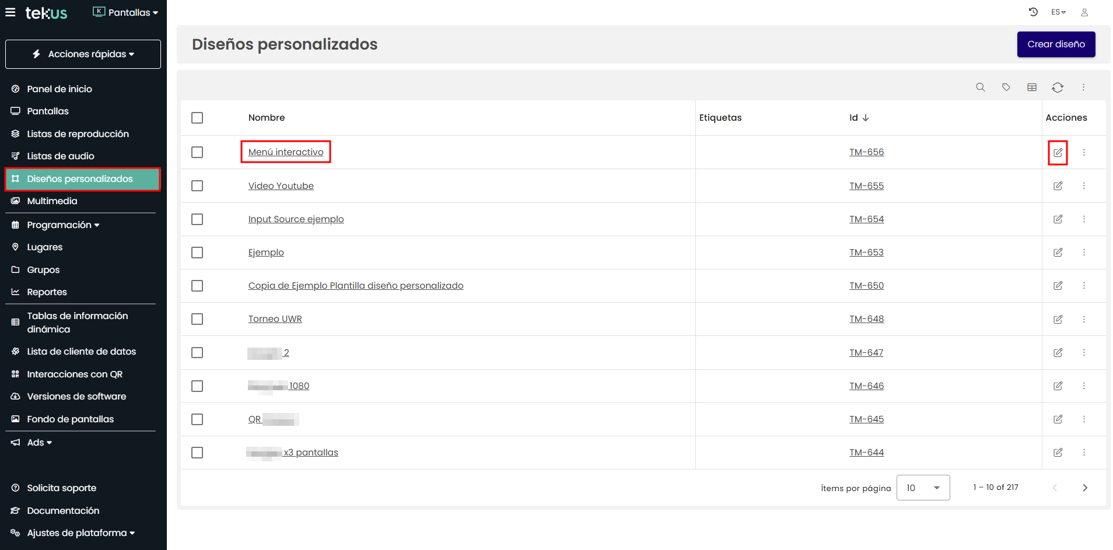Screen dimensions: 1113x550
Task: Select all rows with header checkbox
Action: point(197,118)
